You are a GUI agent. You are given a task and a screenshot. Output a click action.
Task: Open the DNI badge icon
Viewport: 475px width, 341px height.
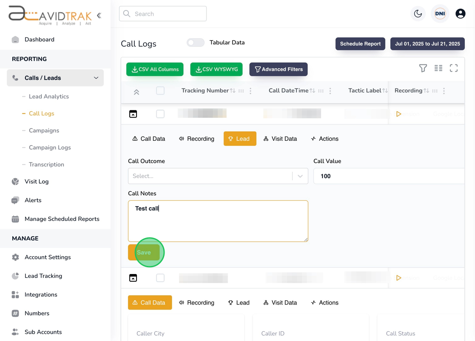[440, 14]
